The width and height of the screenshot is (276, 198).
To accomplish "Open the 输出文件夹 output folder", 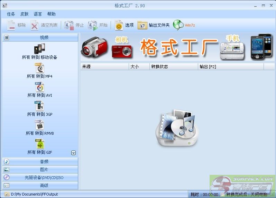I will pyautogui.click(x=142, y=25).
